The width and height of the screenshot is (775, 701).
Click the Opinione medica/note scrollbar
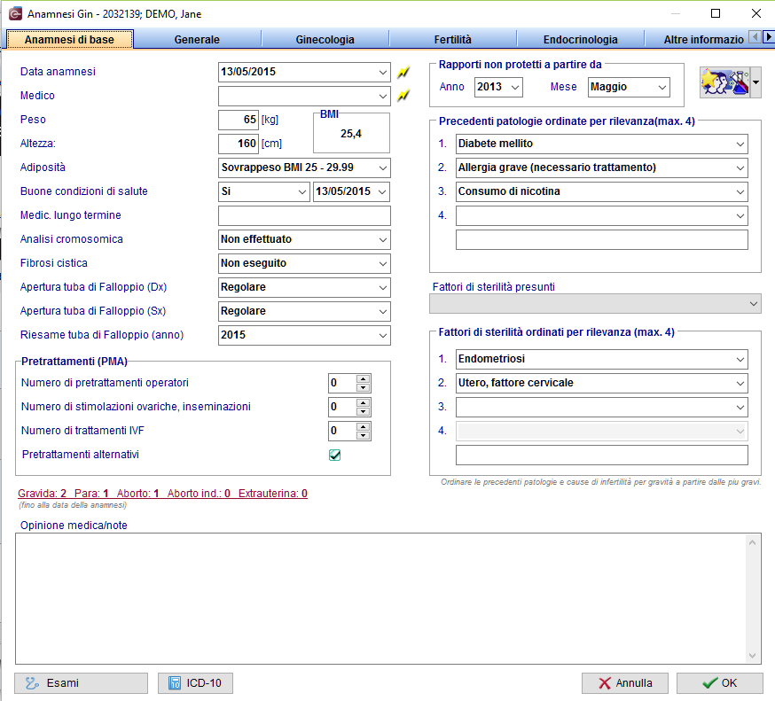click(x=752, y=599)
